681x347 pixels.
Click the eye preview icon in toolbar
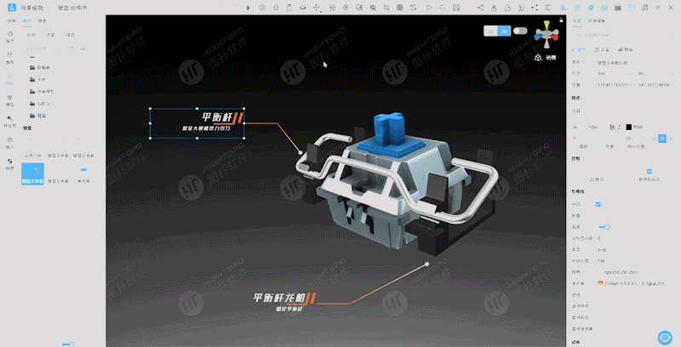pos(303,8)
